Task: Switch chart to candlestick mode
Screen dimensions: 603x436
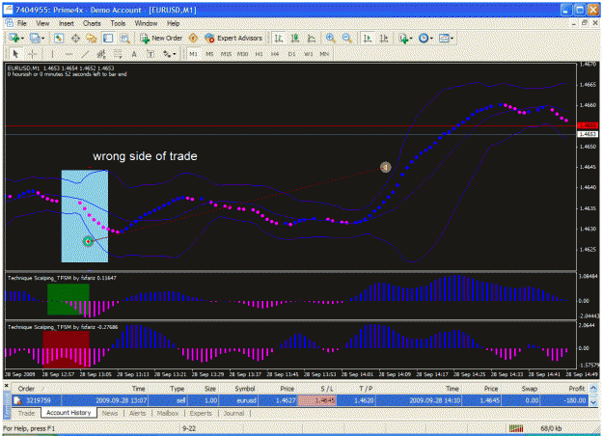Action: click(295, 38)
